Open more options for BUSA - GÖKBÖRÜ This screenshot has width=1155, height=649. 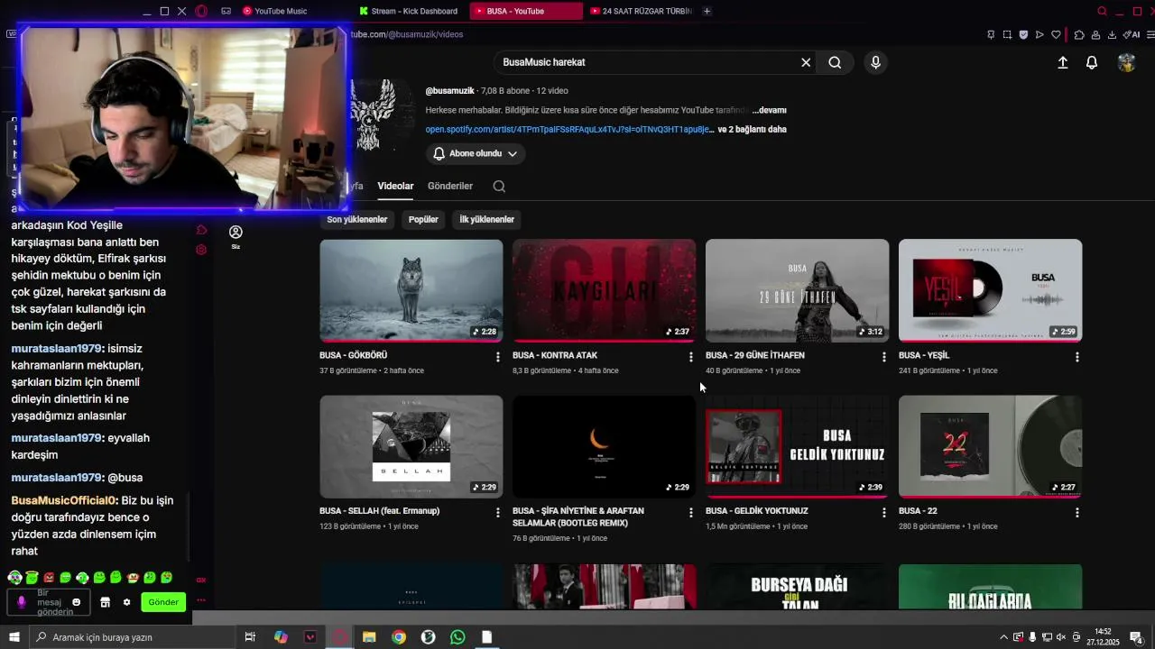498,357
